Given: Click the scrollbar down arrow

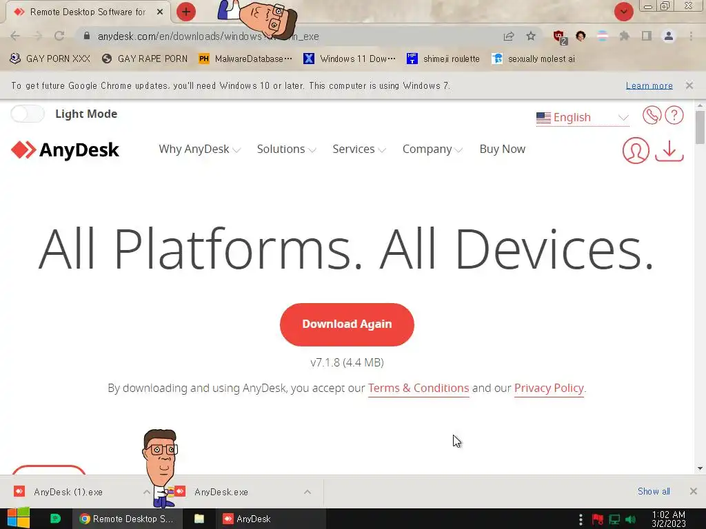Looking at the screenshot, I should pyautogui.click(x=700, y=468).
